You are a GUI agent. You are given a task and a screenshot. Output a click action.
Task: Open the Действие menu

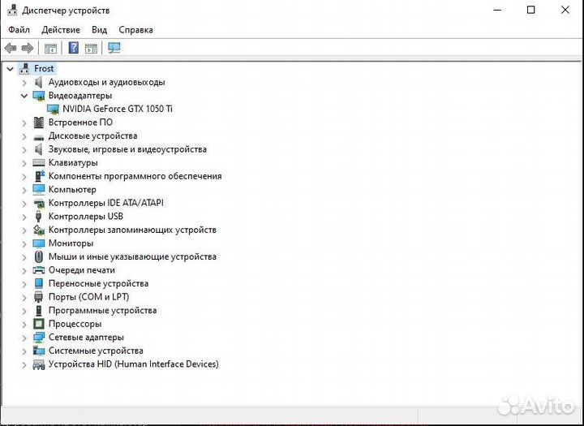(x=61, y=30)
